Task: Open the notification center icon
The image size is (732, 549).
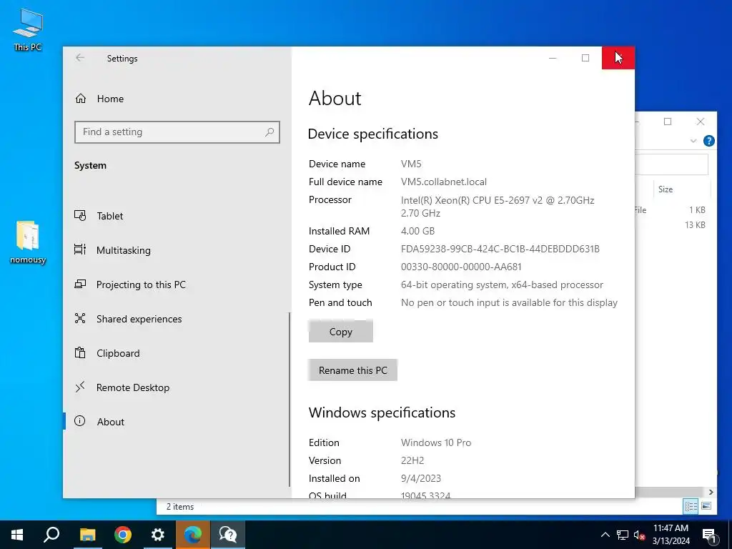Action: coord(709,535)
